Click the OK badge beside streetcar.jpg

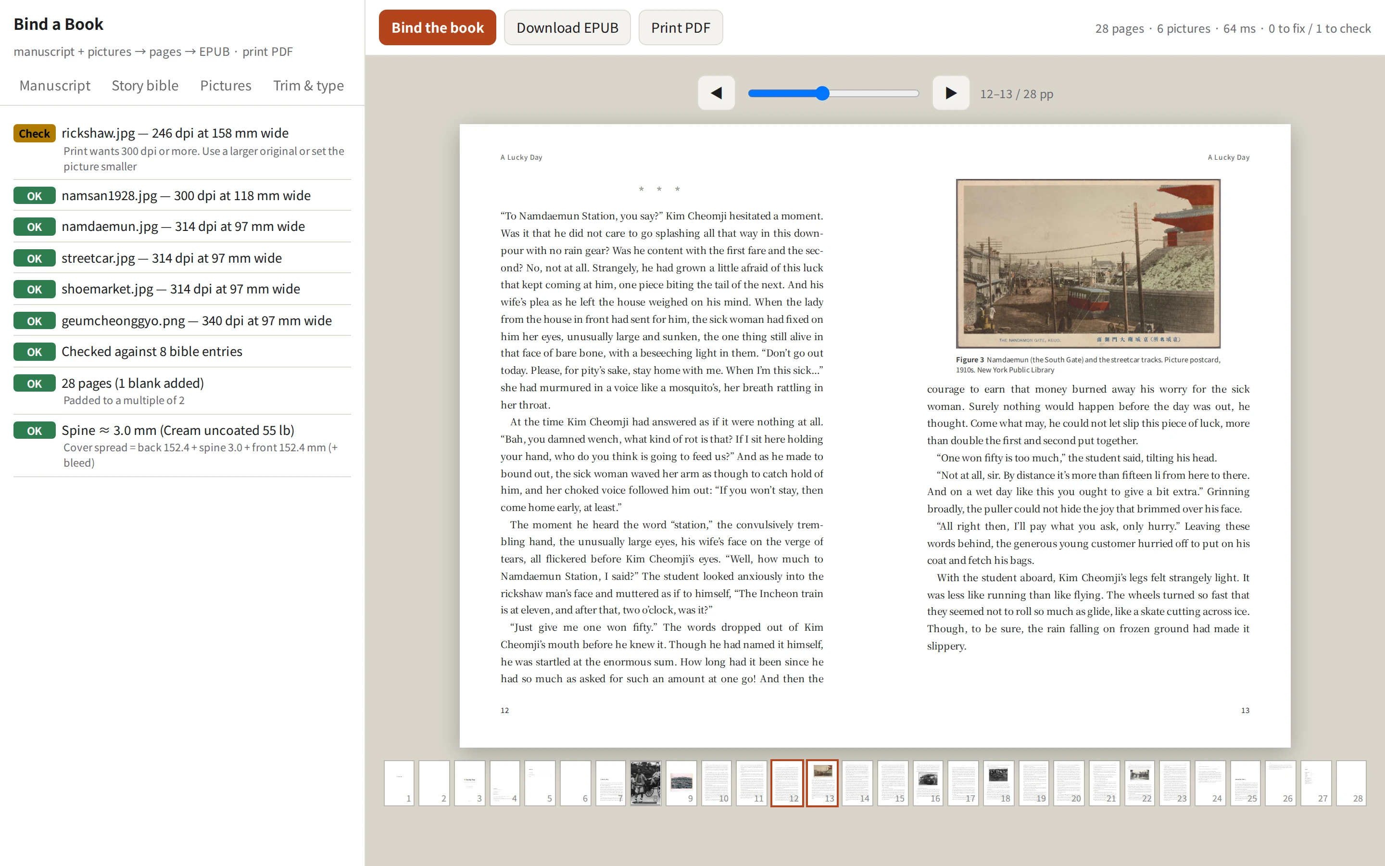click(34, 258)
